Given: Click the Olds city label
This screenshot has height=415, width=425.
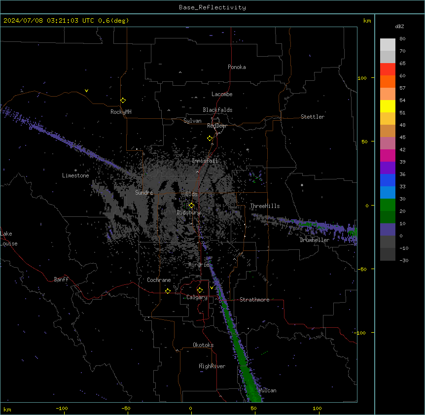Looking at the screenshot, I should pos(191,194).
